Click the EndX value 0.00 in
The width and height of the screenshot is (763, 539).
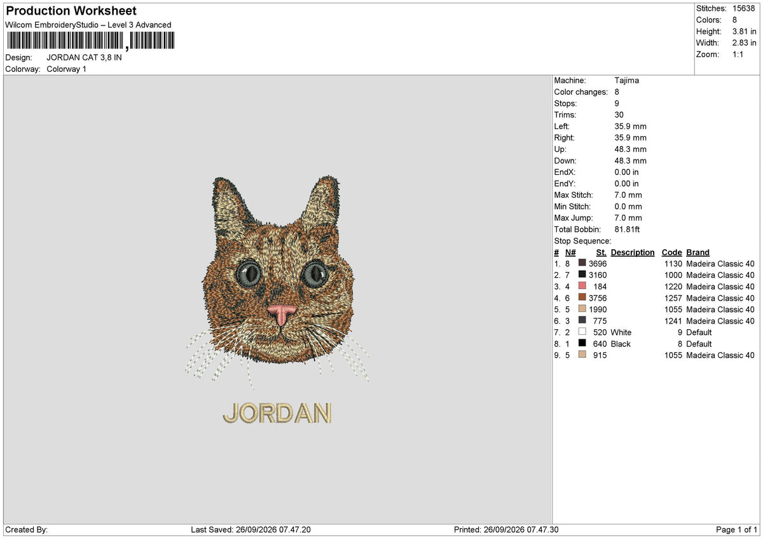pos(627,172)
